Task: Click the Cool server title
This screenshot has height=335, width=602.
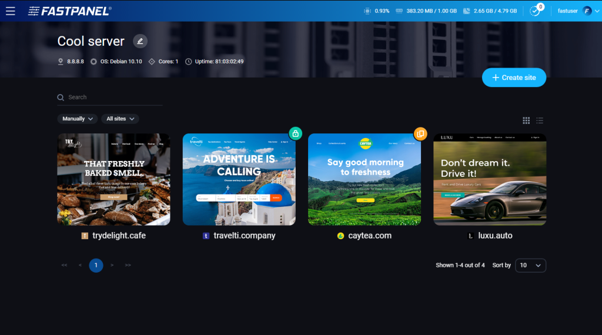Action: tap(91, 41)
